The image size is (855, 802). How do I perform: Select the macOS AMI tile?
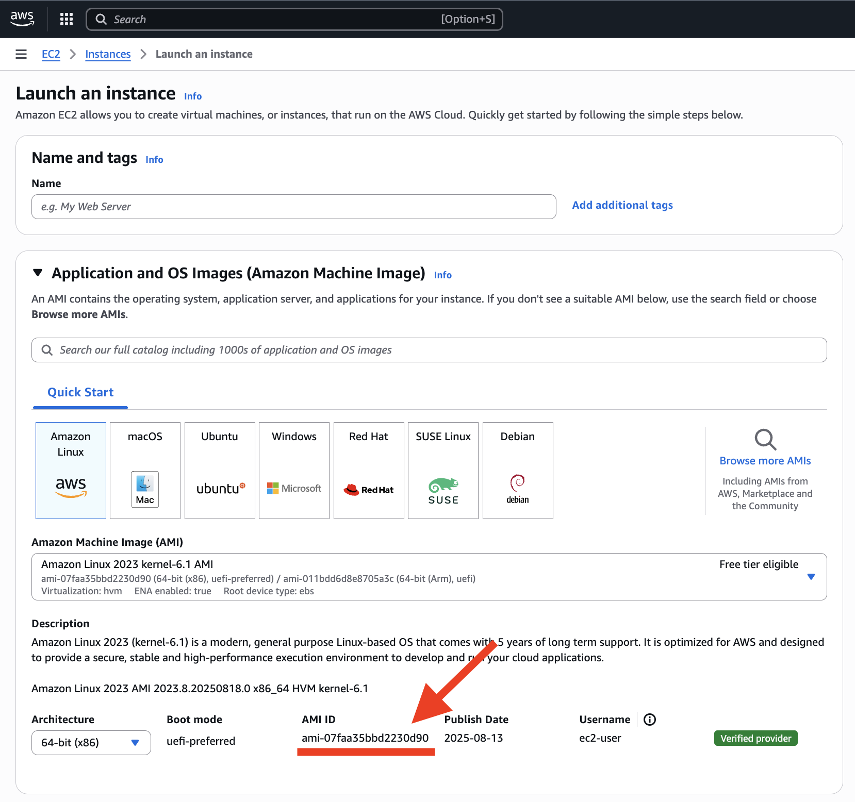[145, 470]
